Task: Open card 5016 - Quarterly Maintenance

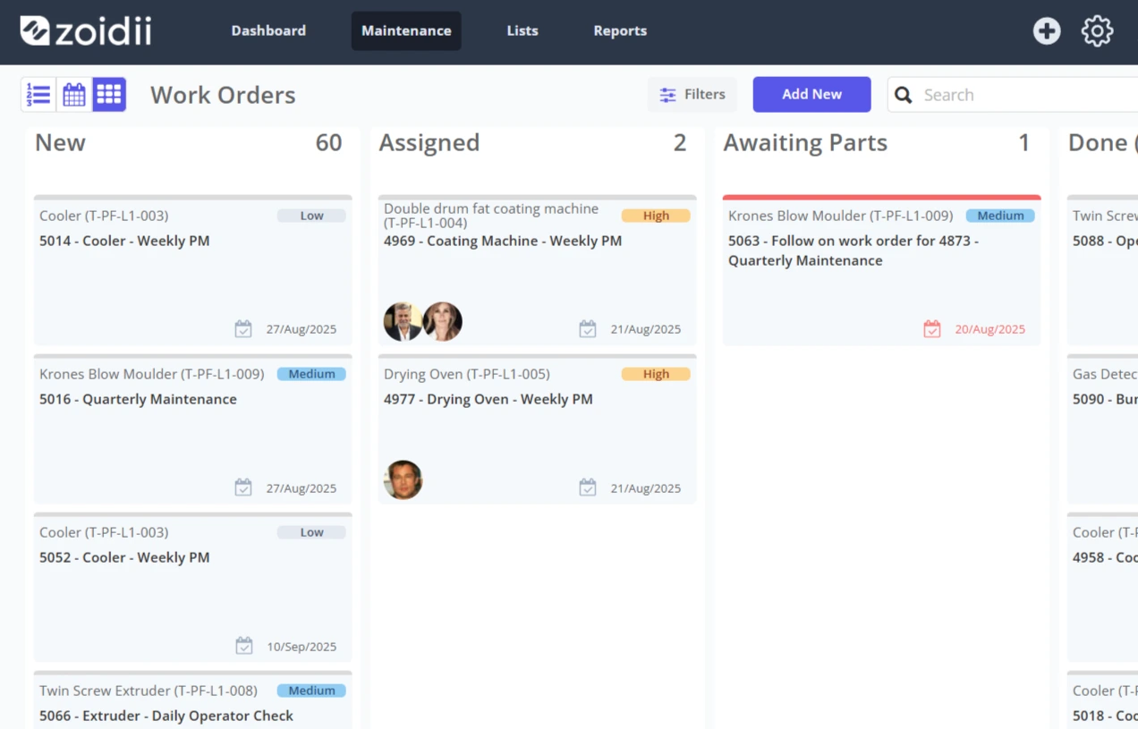Action: [192, 429]
